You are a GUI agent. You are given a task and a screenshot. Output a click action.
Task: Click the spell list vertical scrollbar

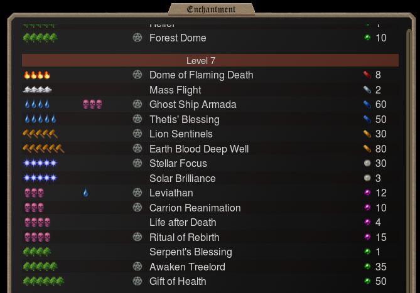click(x=409, y=161)
